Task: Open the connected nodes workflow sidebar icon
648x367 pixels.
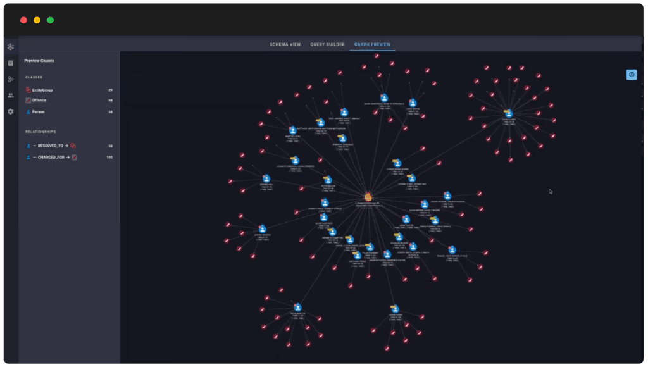Action: point(11,79)
